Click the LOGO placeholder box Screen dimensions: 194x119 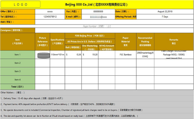click(x=20, y=4)
